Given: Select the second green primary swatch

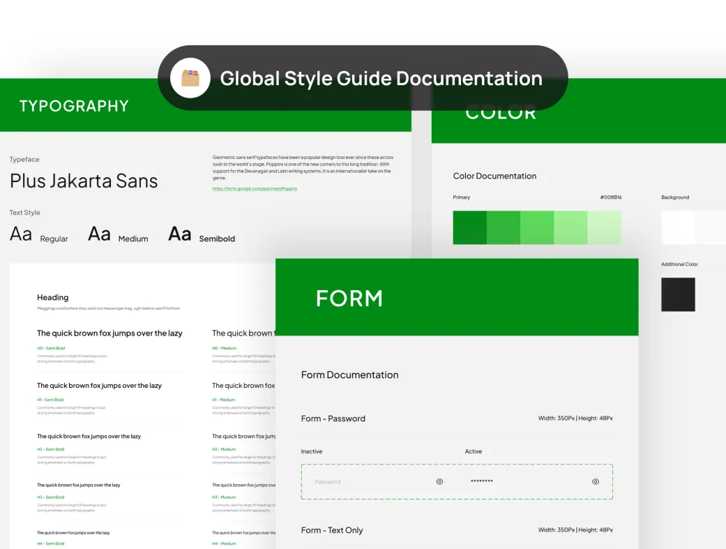Looking at the screenshot, I should (x=503, y=227).
